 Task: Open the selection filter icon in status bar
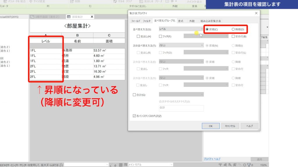click(249, 164)
